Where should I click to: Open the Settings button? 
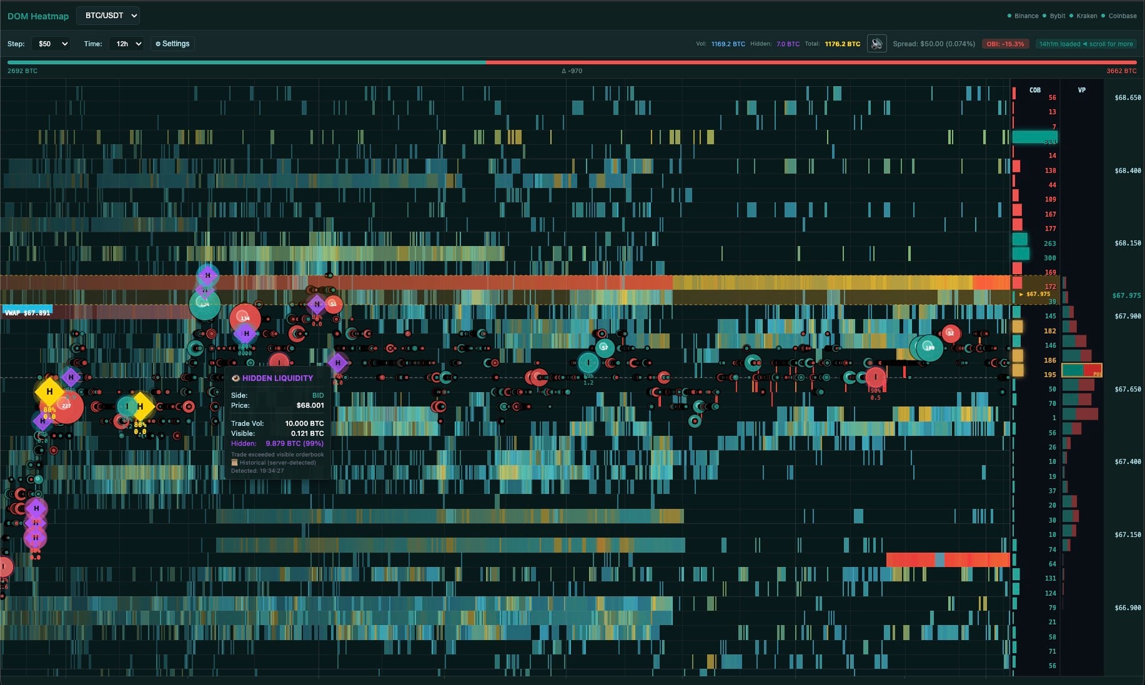pyautogui.click(x=172, y=44)
